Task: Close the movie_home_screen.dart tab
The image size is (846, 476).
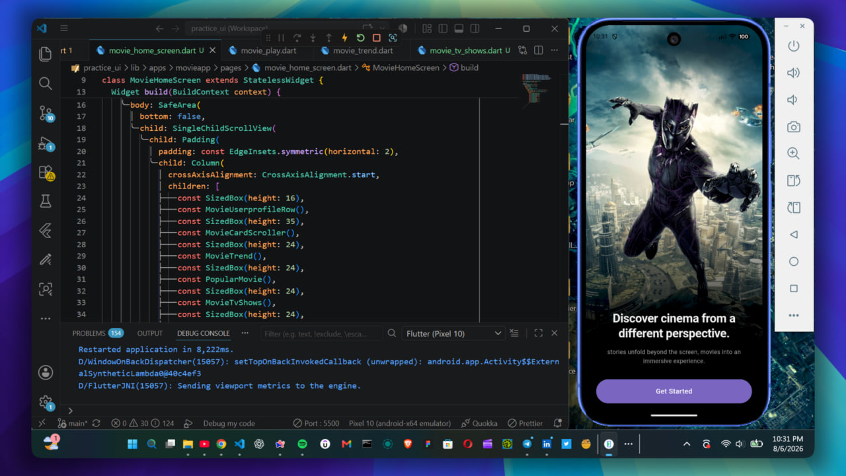Action: click(x=213, y=50)
